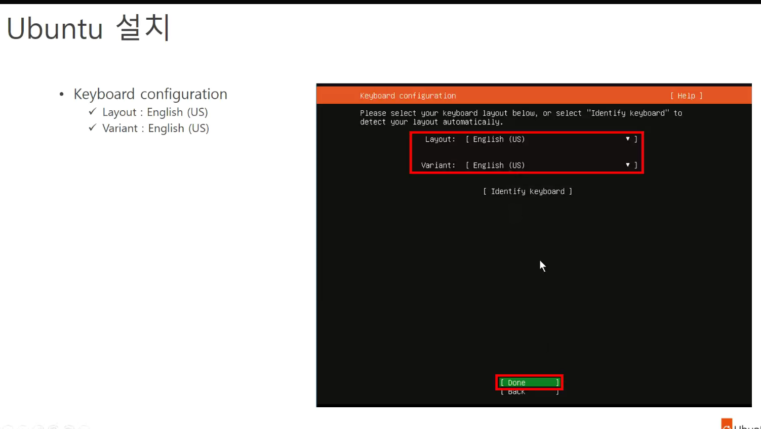Screen dimensions: 761x429
Task: Open the Layout dropdown showing English (US)
Action: point(551,139)
